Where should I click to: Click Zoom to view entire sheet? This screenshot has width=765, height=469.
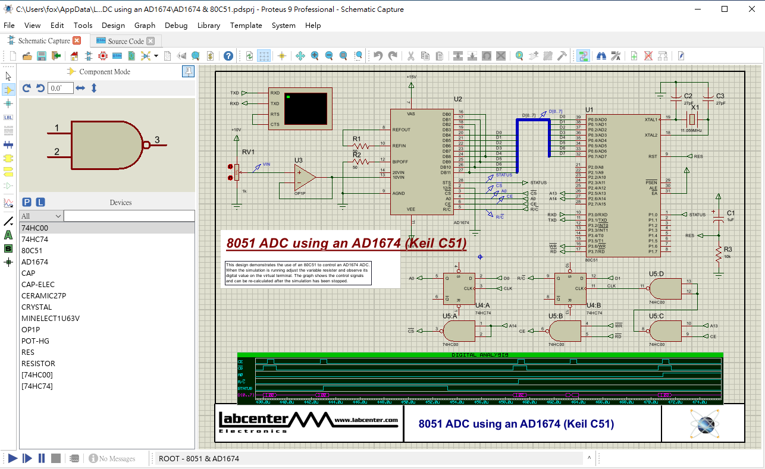(343, 56)
